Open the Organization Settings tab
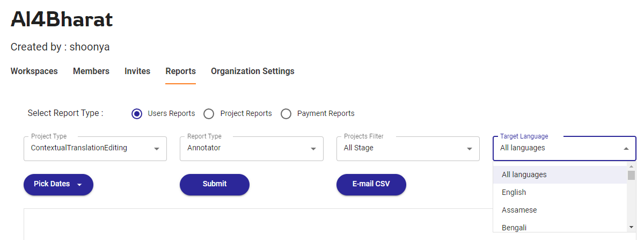 point(253,71)
